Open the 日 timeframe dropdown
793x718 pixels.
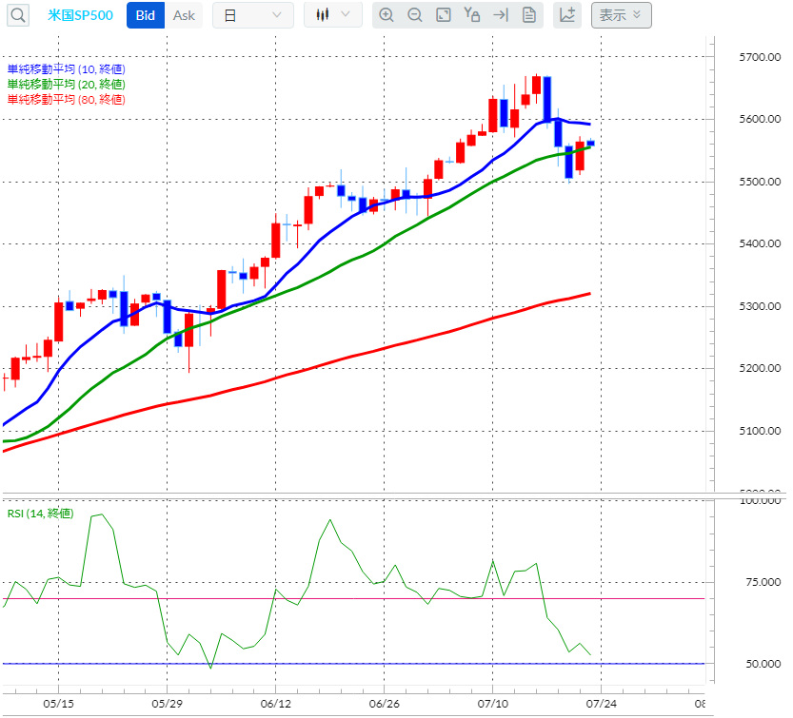(252, 15)
